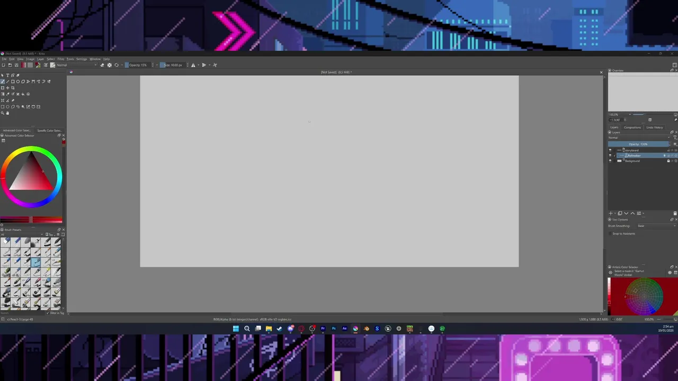Toggle lock on storyboard layer
Screen dimensions: 678x381
point(668,150)
